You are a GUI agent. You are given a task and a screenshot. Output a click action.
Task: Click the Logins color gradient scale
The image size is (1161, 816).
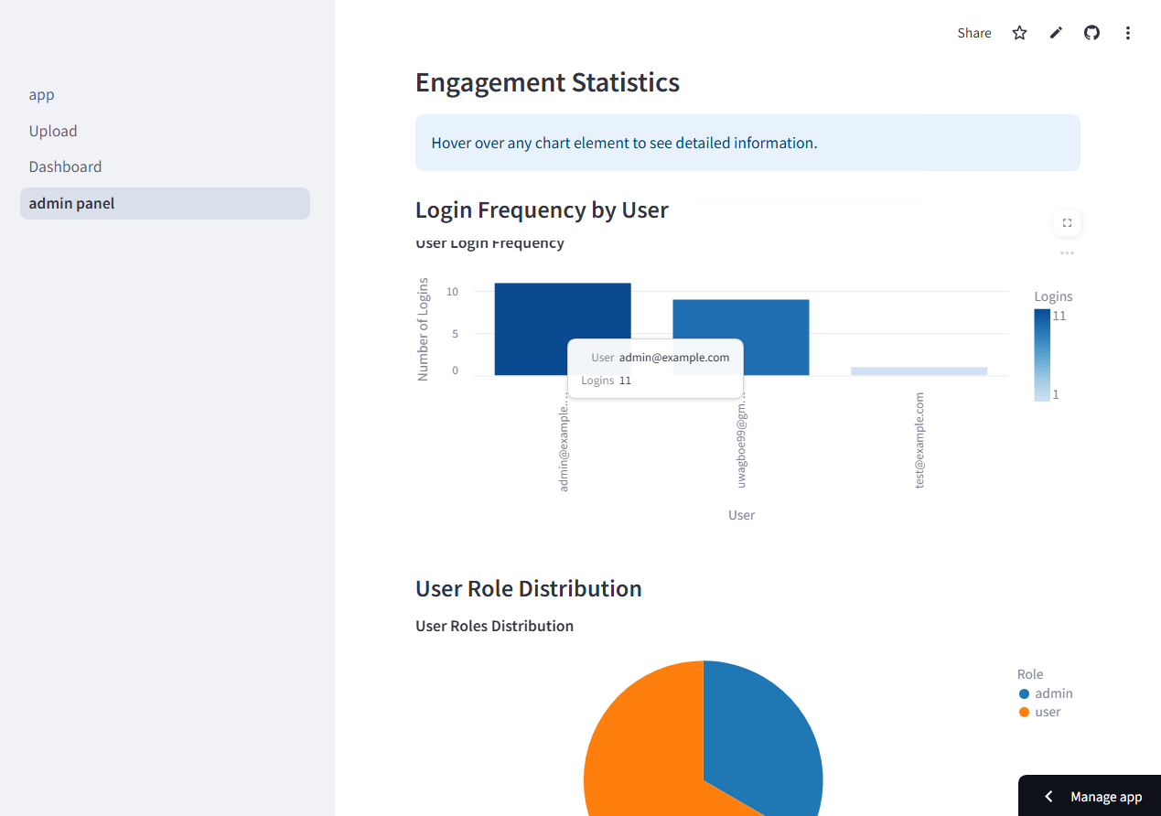coord(1042,355)
